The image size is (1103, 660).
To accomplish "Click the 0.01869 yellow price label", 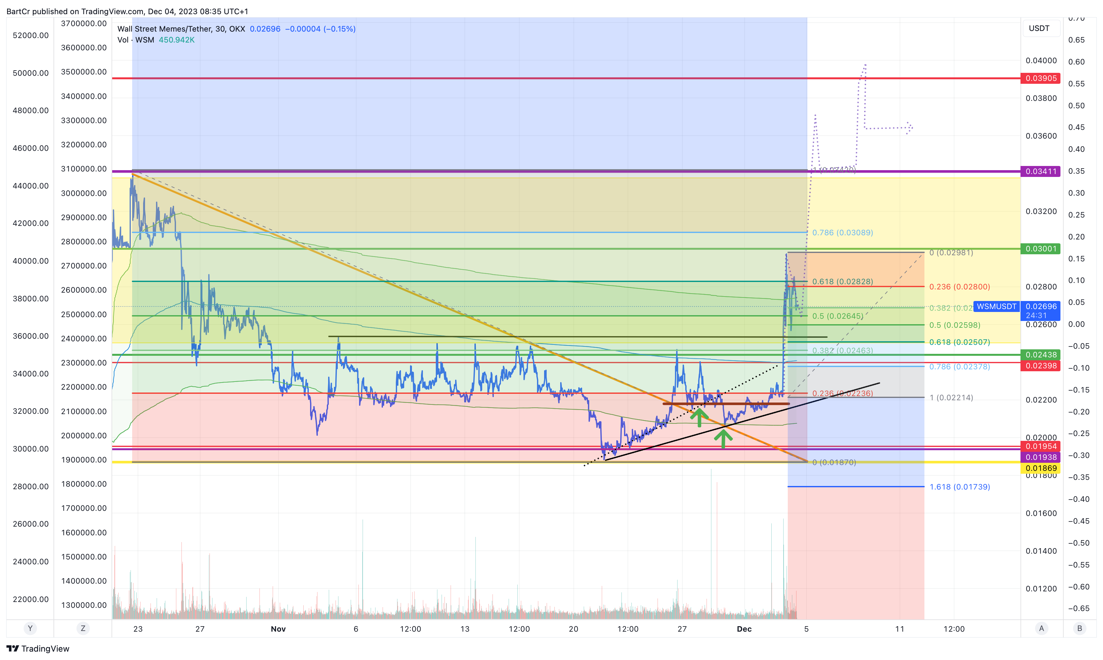I will [1040, 468].
